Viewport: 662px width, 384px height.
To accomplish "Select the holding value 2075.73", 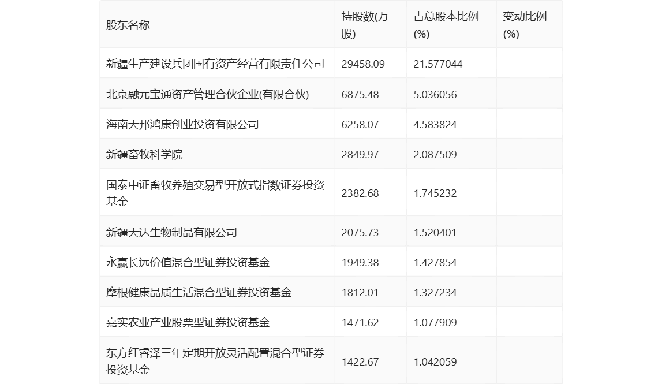I will (x=360, y=232).
